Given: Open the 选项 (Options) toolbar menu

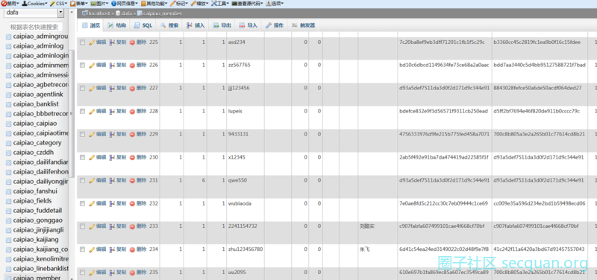Looking at the screenshot, I should 275,4.
